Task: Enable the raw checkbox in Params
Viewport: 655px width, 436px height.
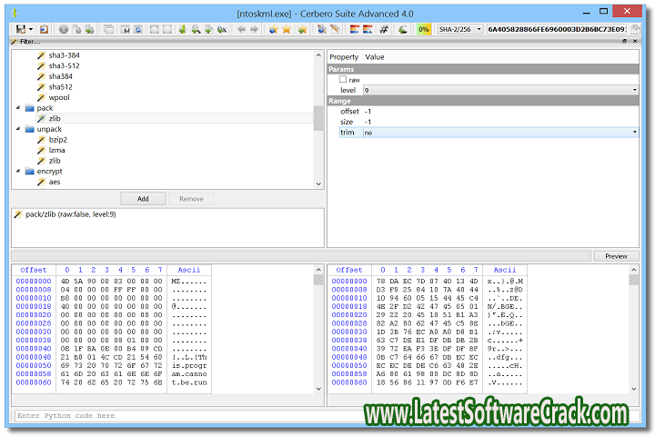Action: pyautogui.click(x=344, y=80)
